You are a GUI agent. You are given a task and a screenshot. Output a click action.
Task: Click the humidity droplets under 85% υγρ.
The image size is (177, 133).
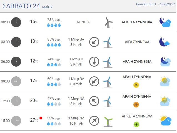(x=54, y=45)
